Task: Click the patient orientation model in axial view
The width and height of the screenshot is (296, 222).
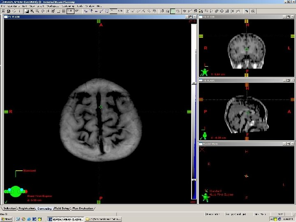Action: click(16, 191)
